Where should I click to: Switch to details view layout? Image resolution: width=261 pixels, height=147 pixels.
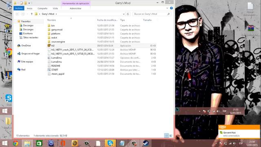tap(166, 136)
